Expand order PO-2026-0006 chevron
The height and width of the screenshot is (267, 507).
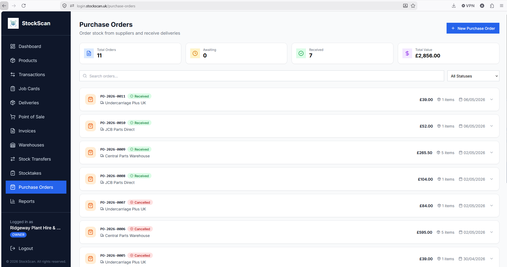(x=492, y=232)
